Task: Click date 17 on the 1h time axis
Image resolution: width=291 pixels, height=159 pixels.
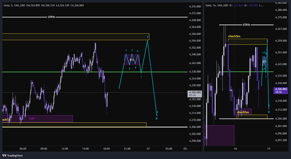Action: (269, 148)
